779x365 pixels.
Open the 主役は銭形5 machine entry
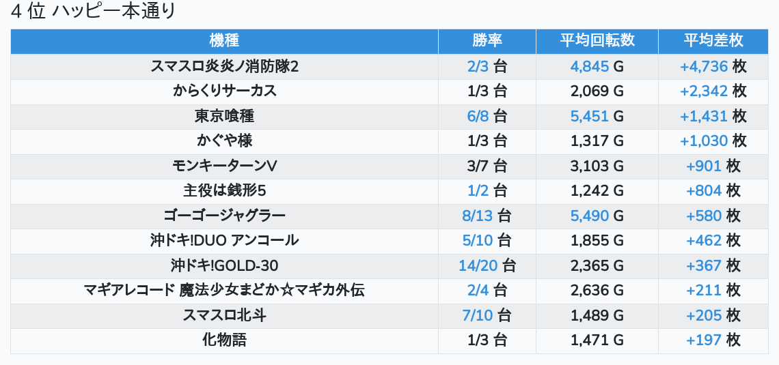tap(224, 190)
